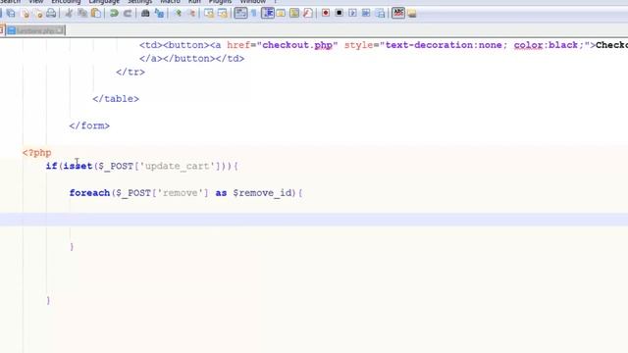The width and height of the screenshot is (628, 353).
Task: Click the Close file toolbar icon
Action: click(x=25, y=13)
